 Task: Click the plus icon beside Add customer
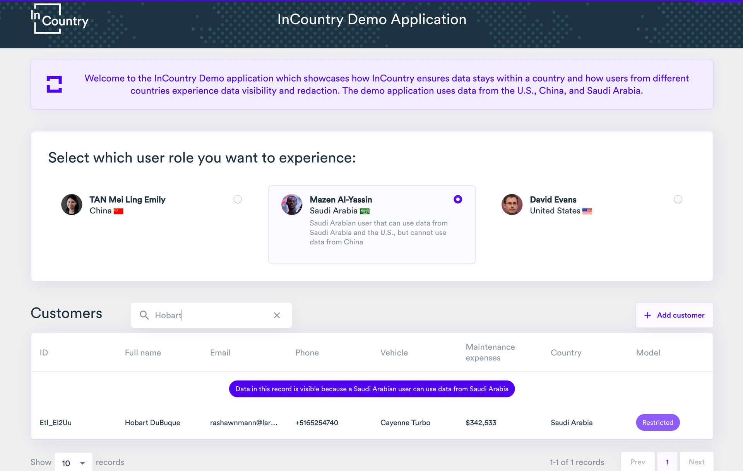[x=647, y=315]
